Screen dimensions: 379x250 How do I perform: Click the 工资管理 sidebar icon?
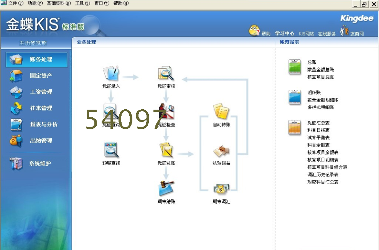coord(16,92)
